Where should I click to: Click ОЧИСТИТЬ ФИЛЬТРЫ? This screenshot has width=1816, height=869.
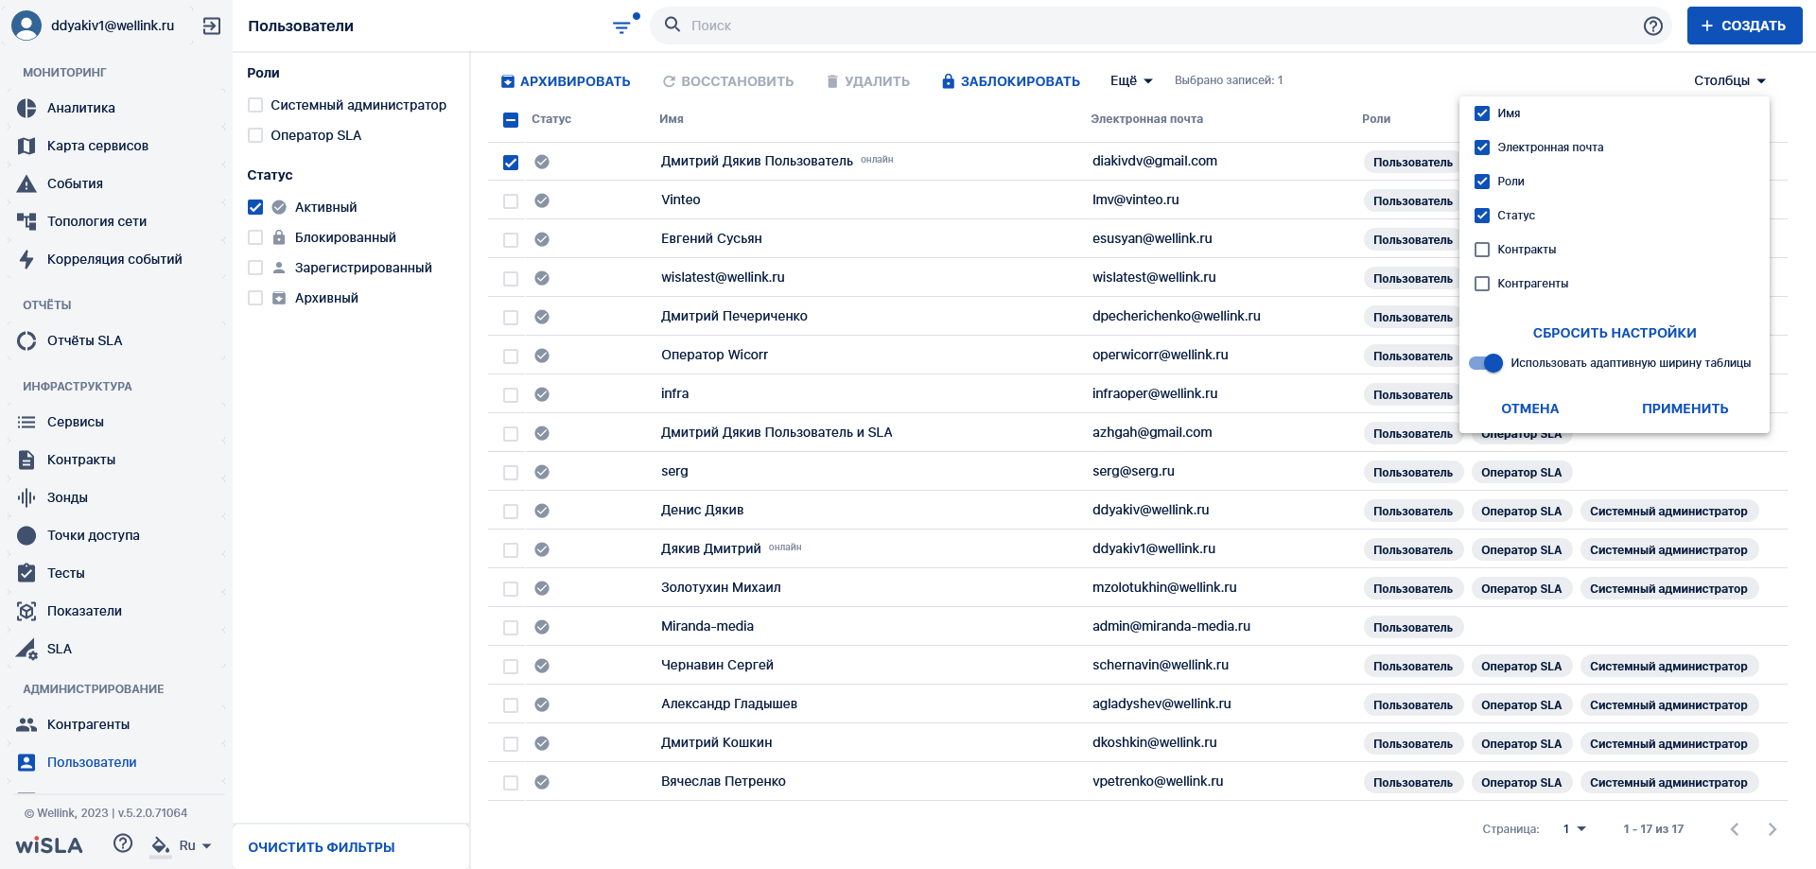click(x=322, y=847)
